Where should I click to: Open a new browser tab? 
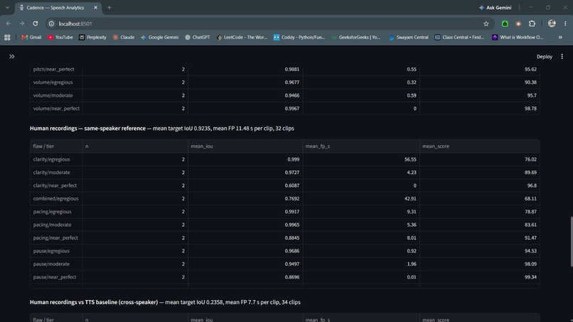point(109,8)
